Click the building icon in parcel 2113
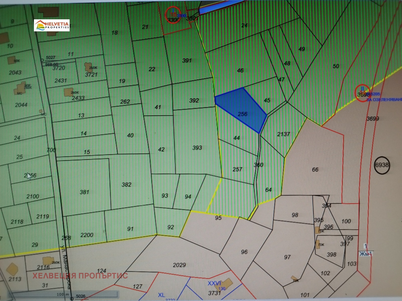The width and height of the screenshot is (402, 301). point(12,269)
